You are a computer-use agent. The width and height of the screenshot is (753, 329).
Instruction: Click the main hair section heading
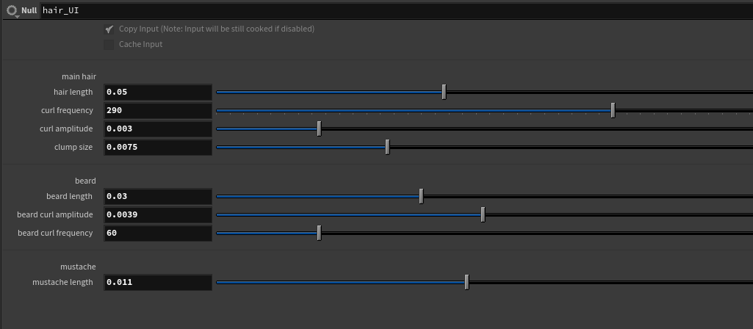point(79,76)
